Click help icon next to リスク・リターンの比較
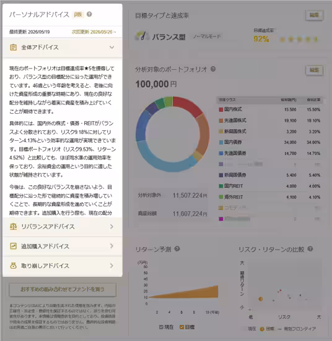The height and width of the screenshot is (341, 332). click(310, 249)
